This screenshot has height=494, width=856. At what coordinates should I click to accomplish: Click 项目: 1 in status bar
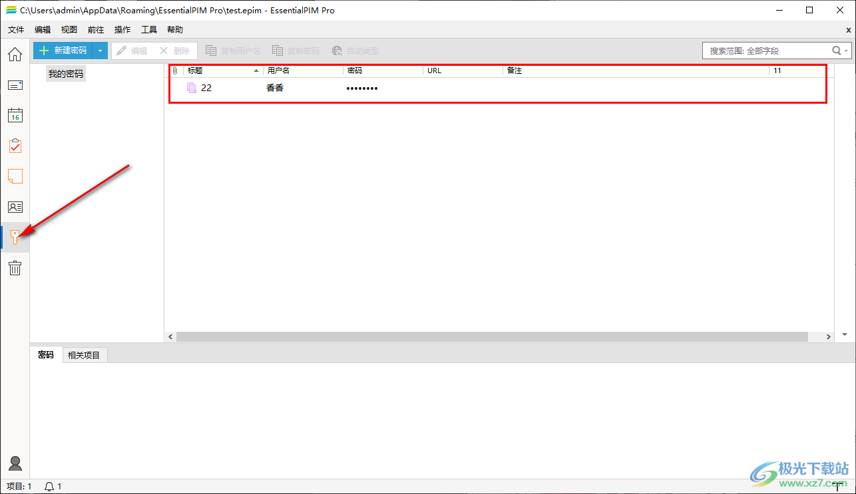tap(19, 487)
